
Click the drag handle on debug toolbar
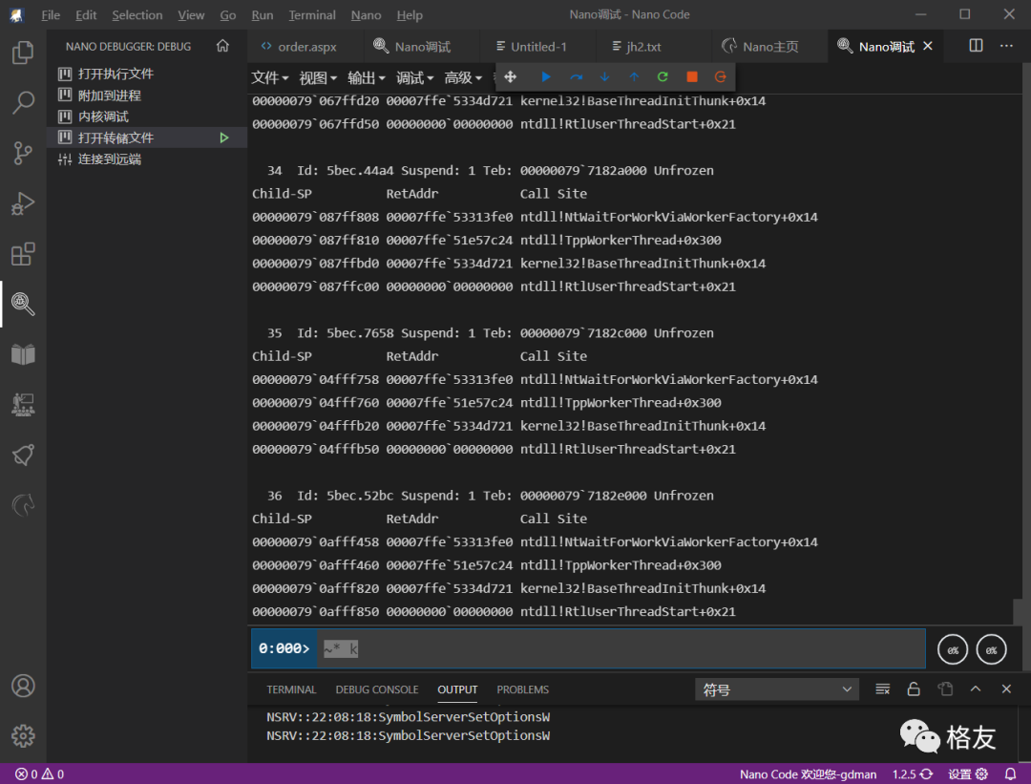(510, 77)
